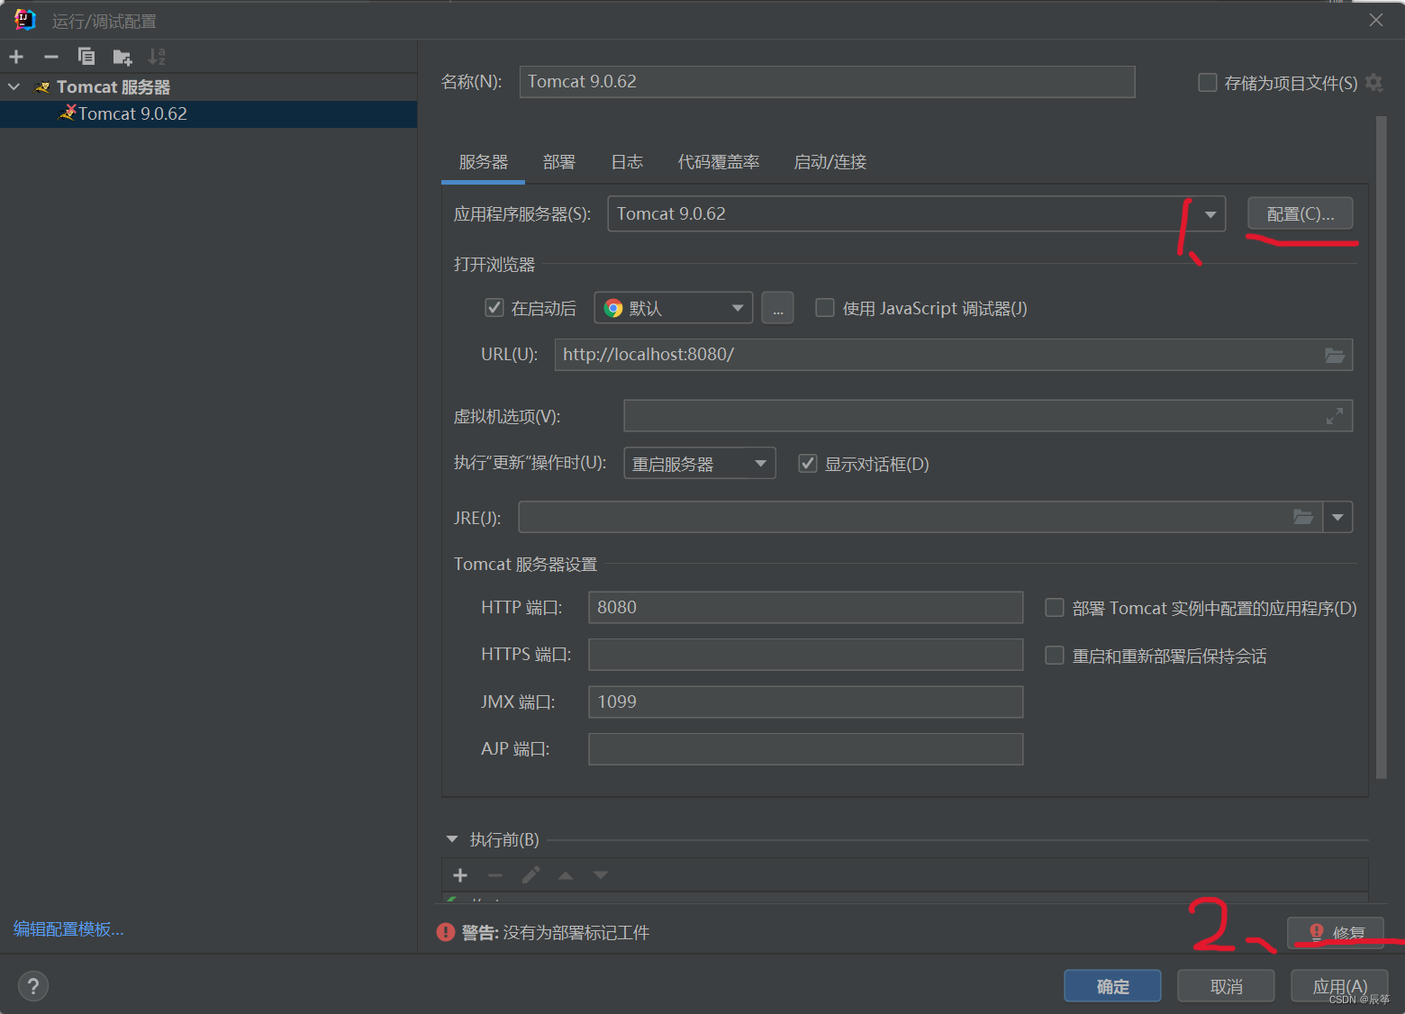Screen dimensions: 1405x1014
Task: Copy the selected configuration
Action: (86, 57)
